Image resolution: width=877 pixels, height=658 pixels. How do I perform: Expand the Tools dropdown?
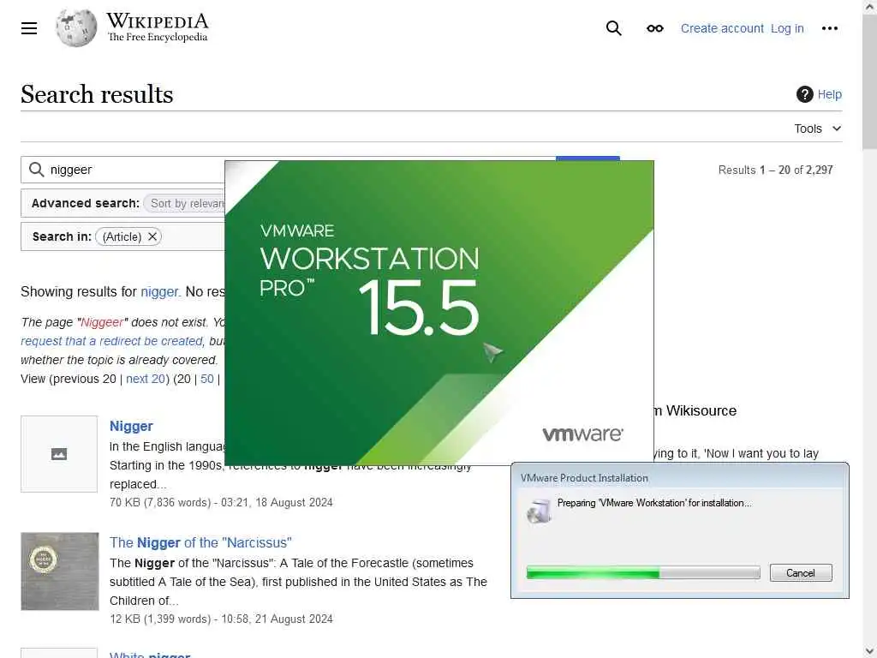tap(818, 129)
